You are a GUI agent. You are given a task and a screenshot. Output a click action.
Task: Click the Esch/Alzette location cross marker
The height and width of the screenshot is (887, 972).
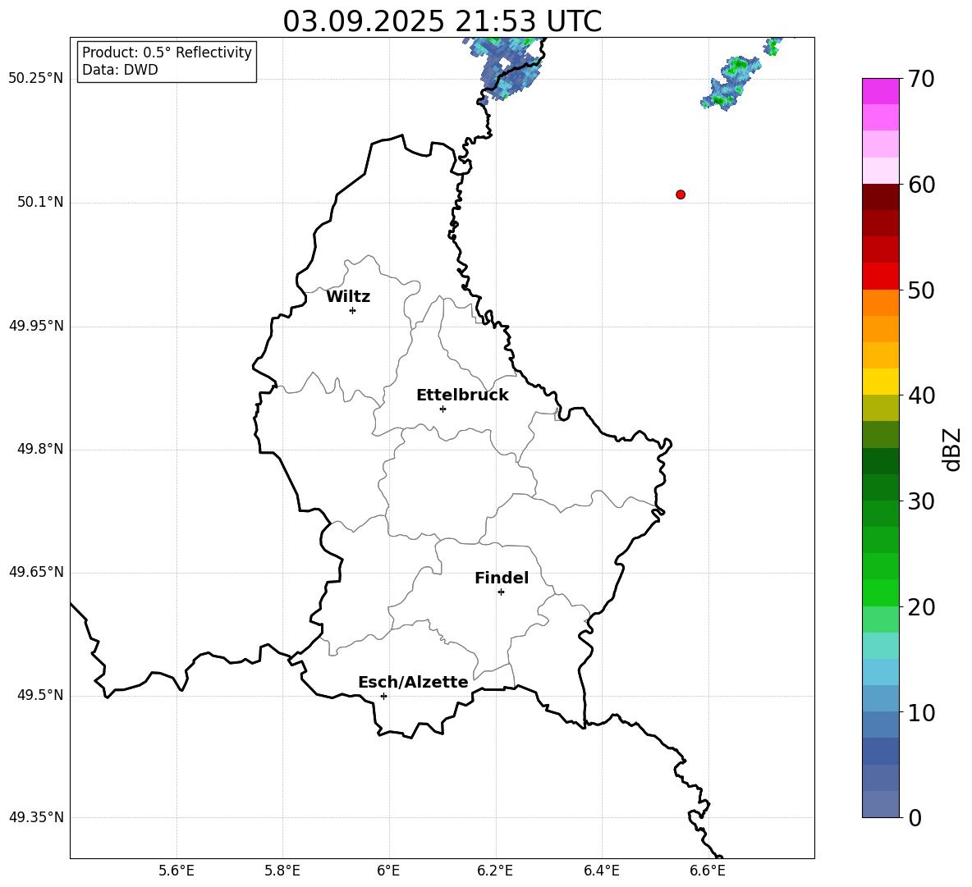click(383, 696)
